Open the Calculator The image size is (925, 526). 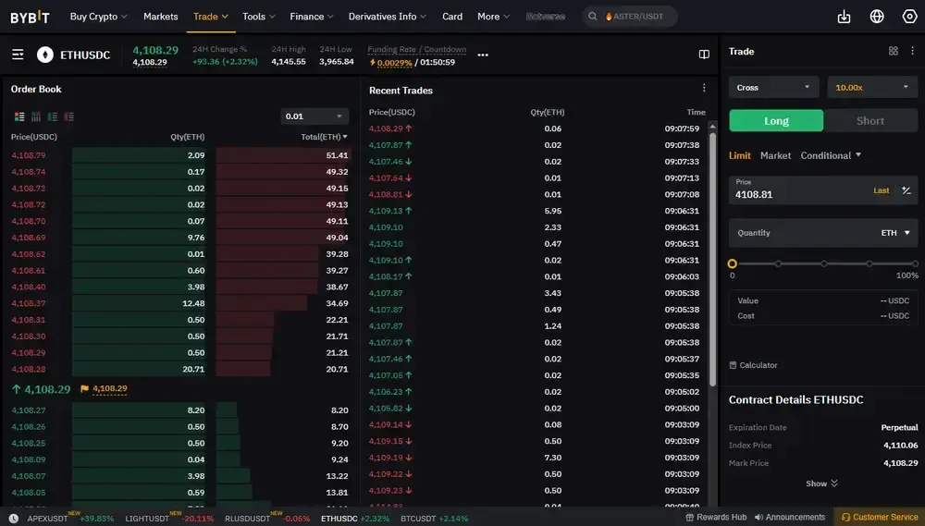[753, 365]
